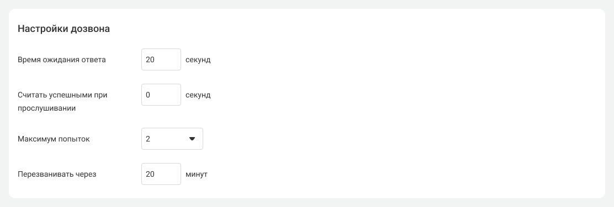The image size is (614, 207).
Task: Click the Время ожидания ответа label
Action: coord(62,60)
